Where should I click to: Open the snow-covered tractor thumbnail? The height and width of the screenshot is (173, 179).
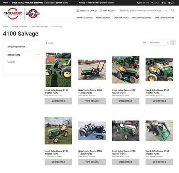(x=92, y=131)
